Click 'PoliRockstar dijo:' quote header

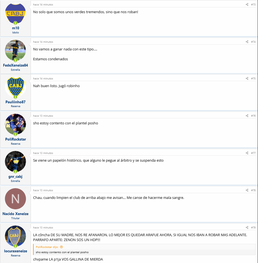pos(47,247)
